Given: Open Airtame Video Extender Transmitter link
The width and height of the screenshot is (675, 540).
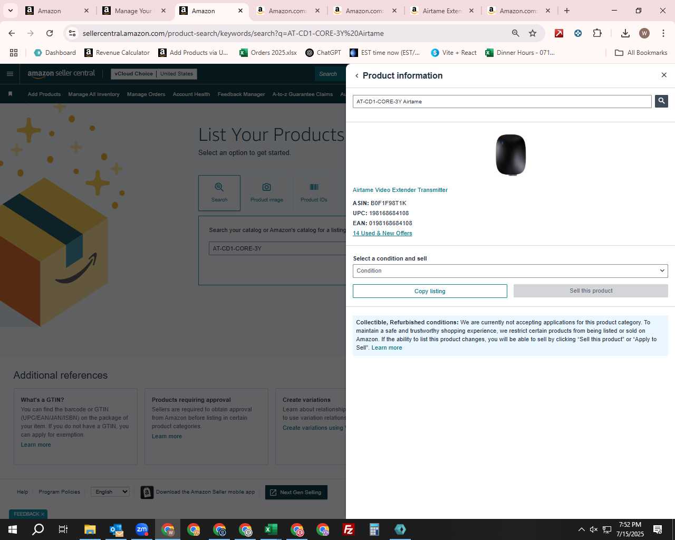Looking at the screenshot, I should (x=400, y=190).
